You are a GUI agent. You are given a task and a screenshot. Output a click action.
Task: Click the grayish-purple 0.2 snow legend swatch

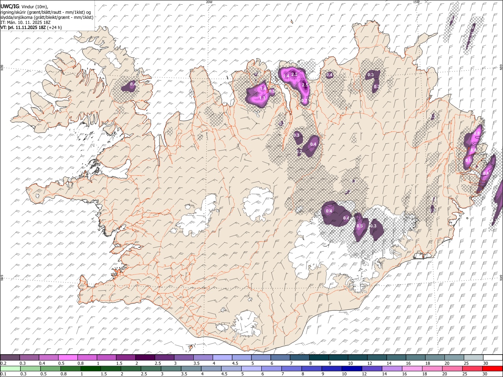pyautogui.click(x=10, y=358)
